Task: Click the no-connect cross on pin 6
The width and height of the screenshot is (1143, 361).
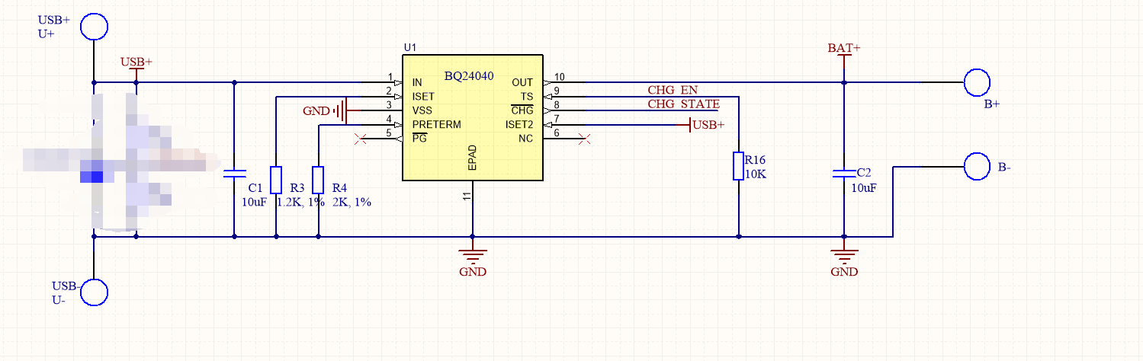Action: (584, 139)
